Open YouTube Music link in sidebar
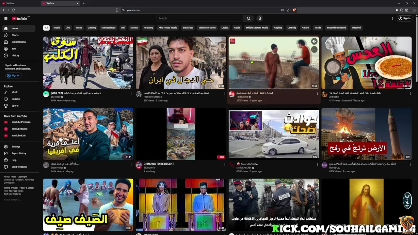This screenshot has width=418, height=235. coord(18,129)
